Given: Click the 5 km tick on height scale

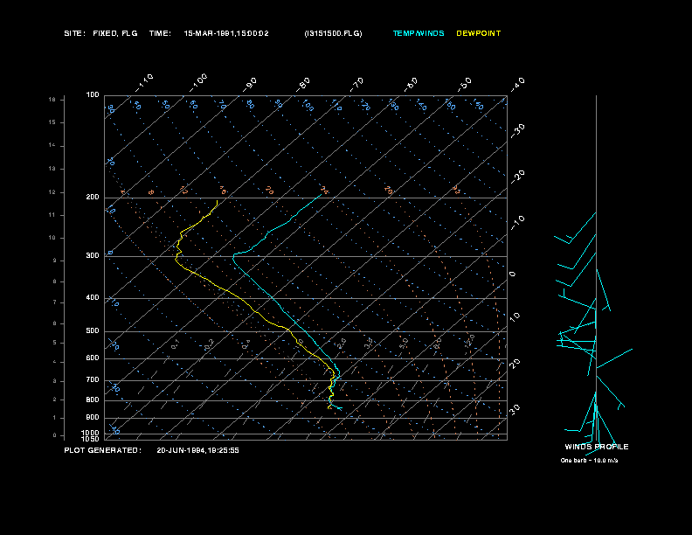Looking at the screenshot, I should coord(55,343).
